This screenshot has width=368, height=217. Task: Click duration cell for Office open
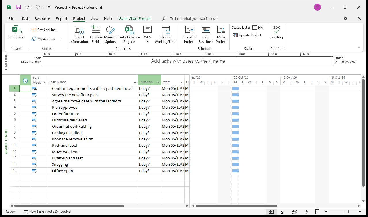click(149, 171)
